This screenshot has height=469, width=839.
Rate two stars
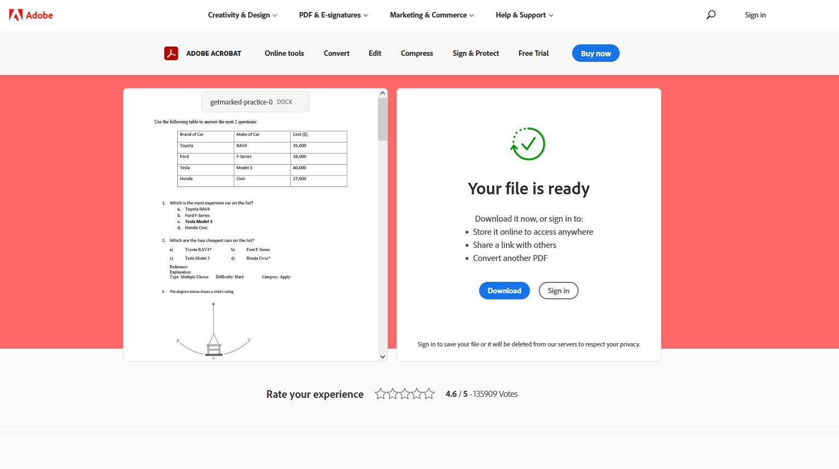pos(393,393)
